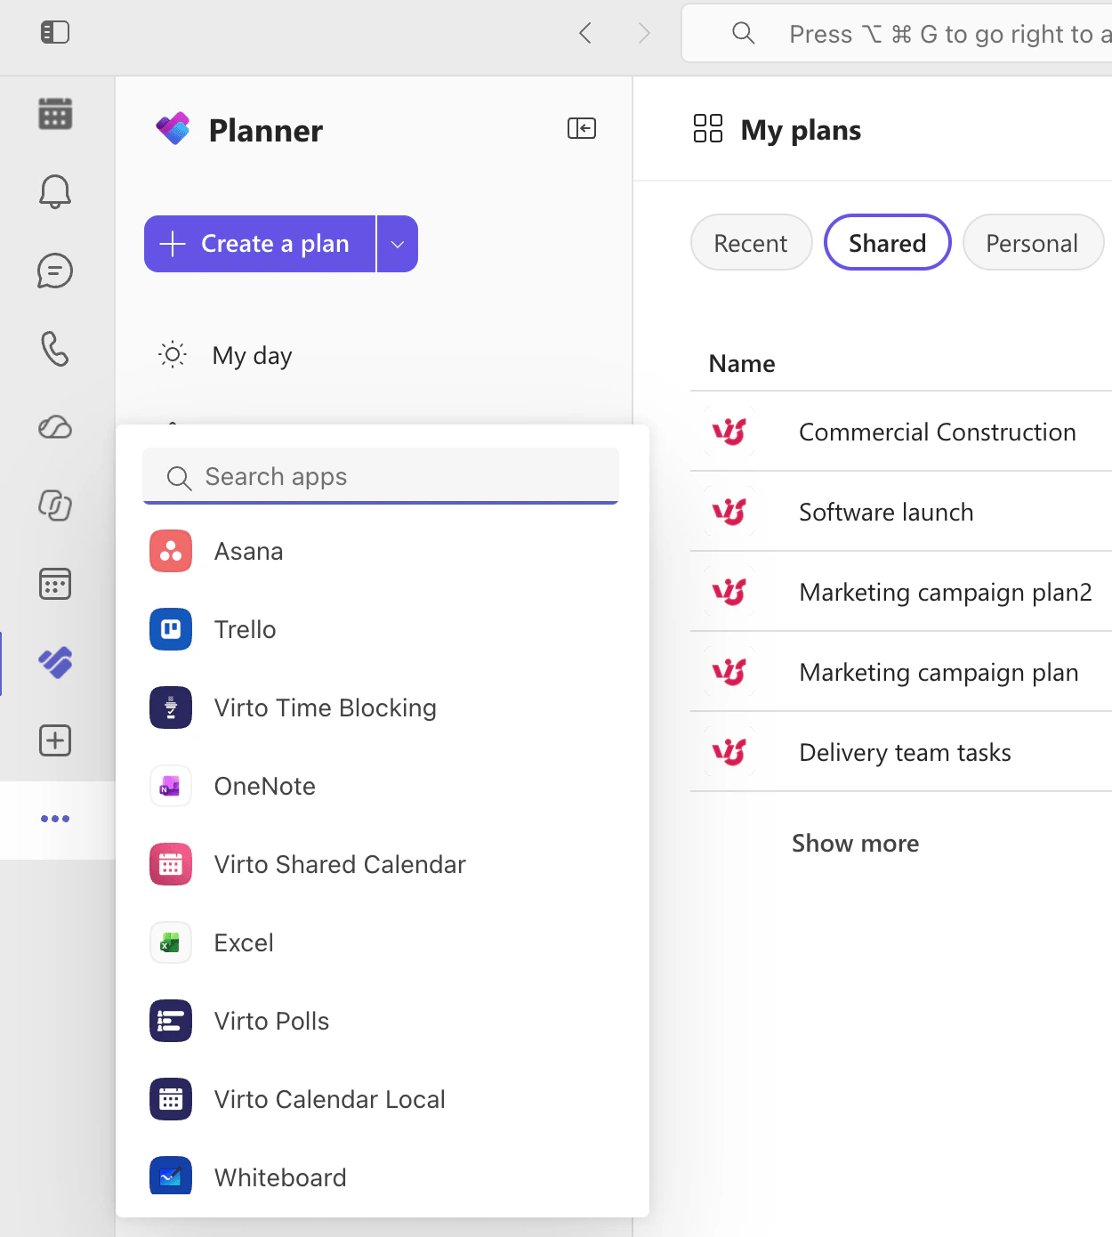The image size is (1112, 1237).
Task: Open the Calls phone icon
Action: pos(55,349)
